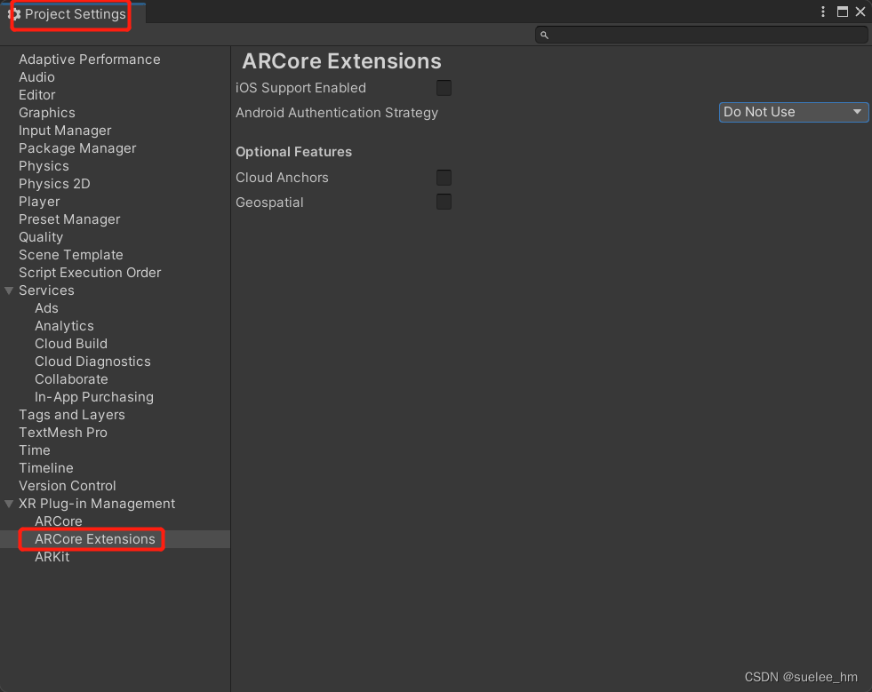Open Version Control settings
Screen dimensions: 872x692
pyautogui.click(x=68, y=486)
